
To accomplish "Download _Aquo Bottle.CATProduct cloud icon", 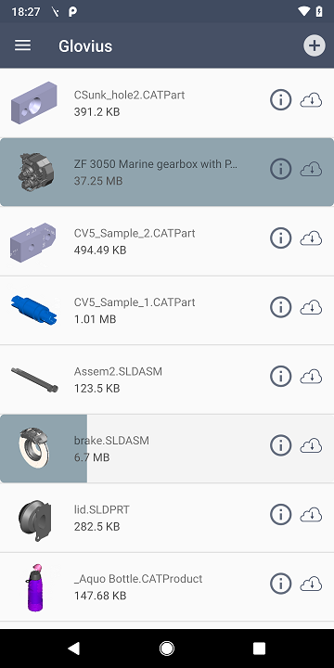I will (311, 584).
